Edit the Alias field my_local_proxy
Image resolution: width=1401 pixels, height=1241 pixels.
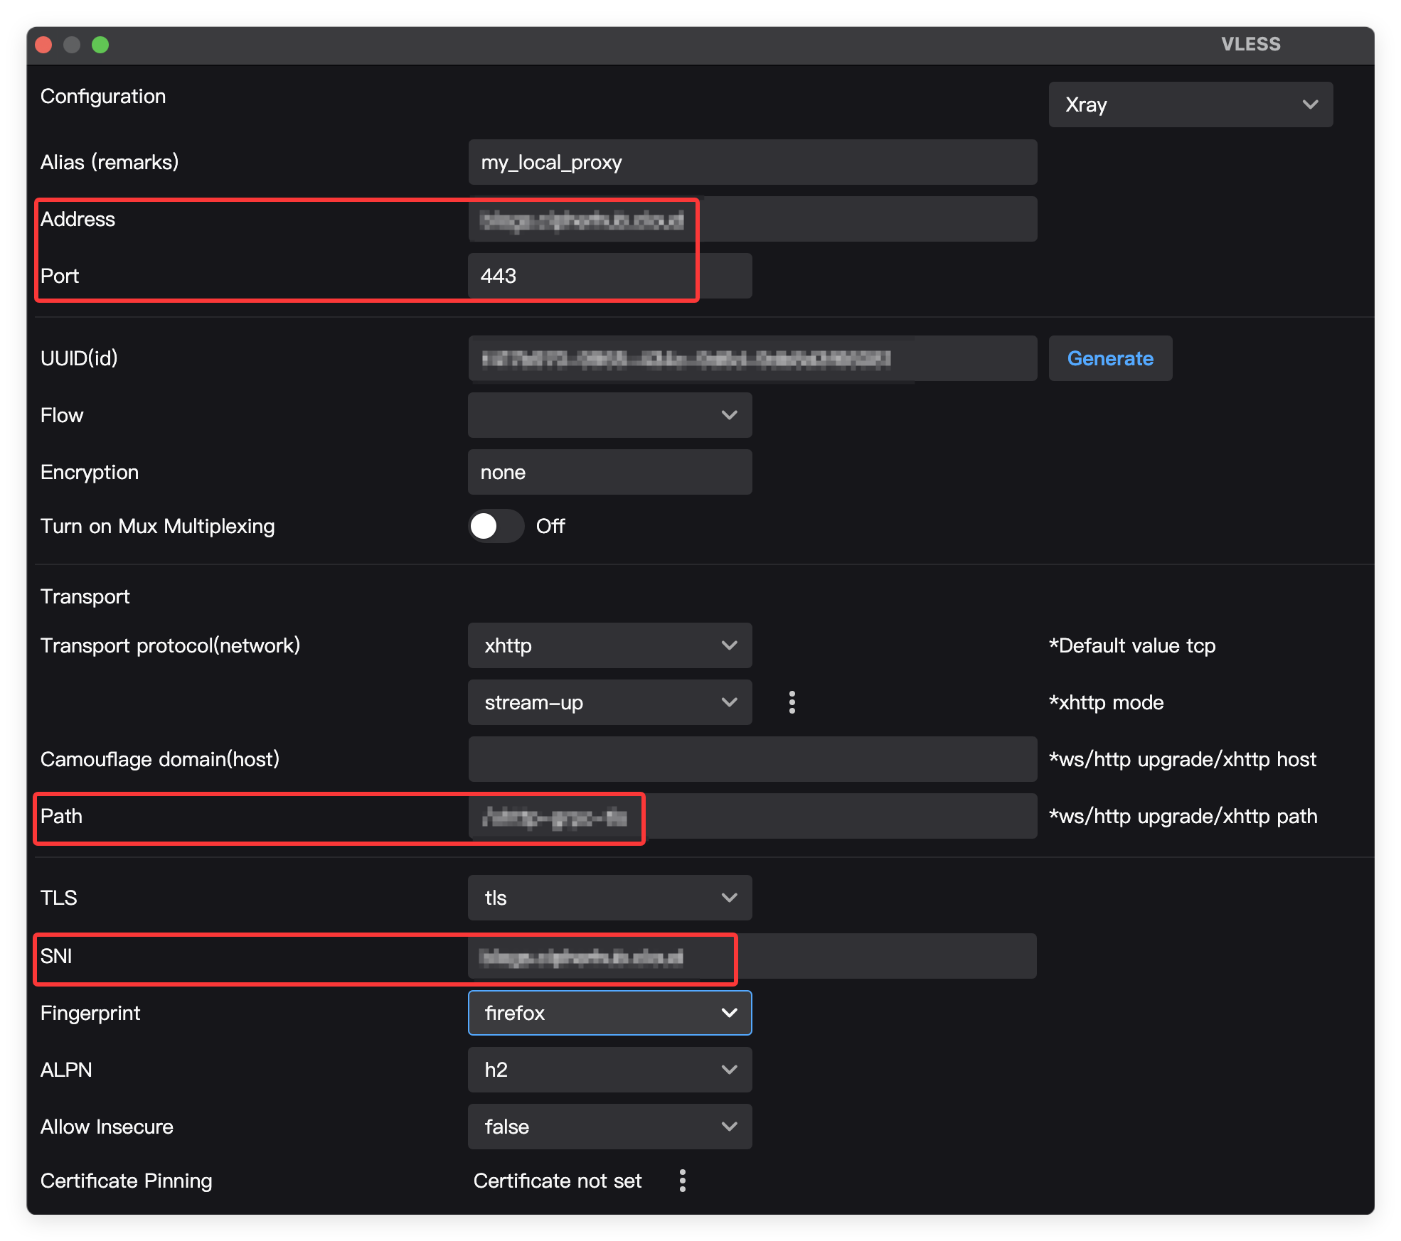751,162
